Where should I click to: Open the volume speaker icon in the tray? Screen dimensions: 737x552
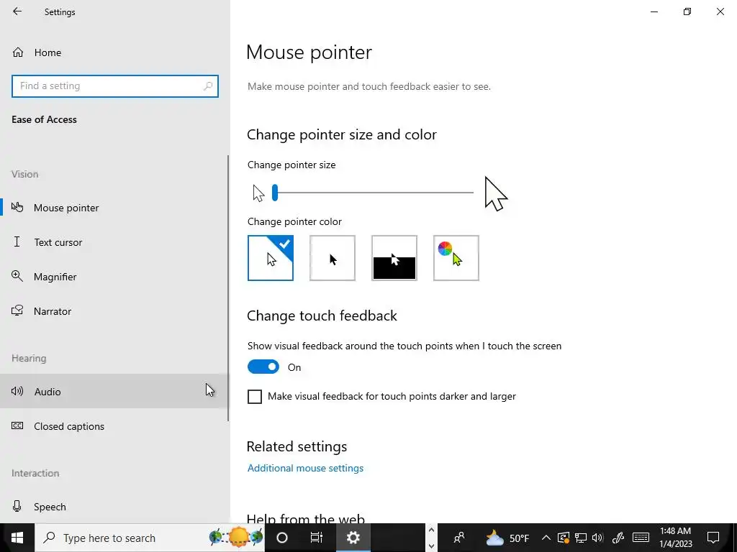tap(598, 538)
